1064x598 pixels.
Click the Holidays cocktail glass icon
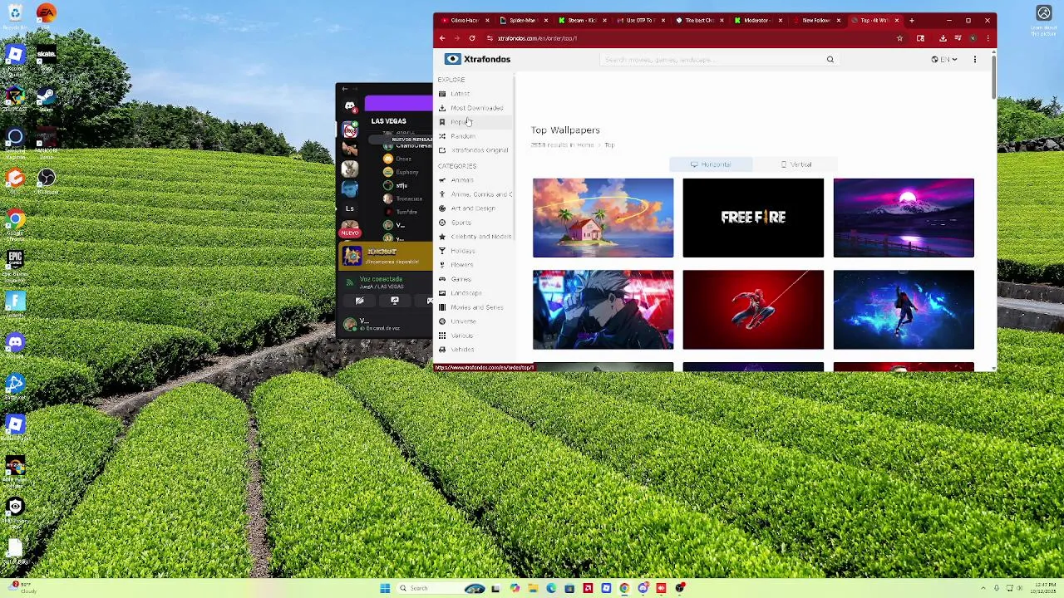(442, 251)
